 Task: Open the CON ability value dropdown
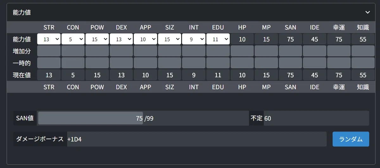click(73, 39)
